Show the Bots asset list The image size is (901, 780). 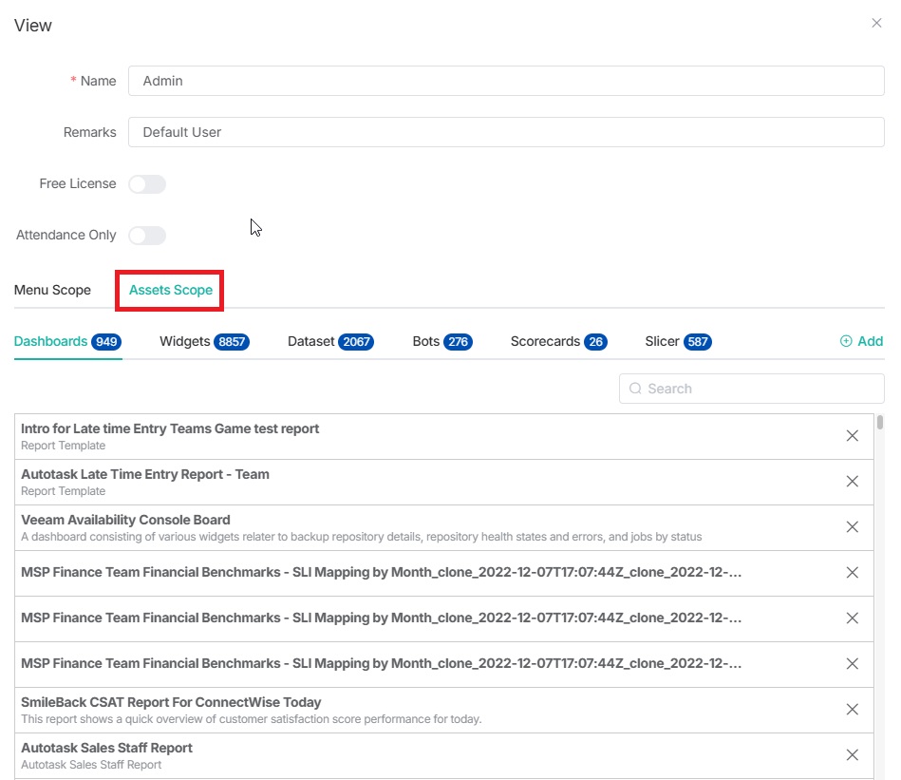click(x=441, y=341)
